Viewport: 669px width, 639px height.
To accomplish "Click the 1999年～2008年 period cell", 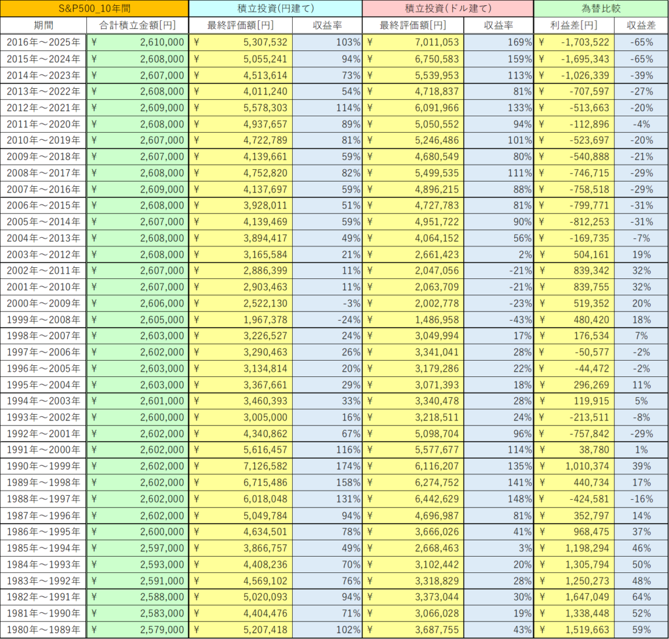I will 44,319.
